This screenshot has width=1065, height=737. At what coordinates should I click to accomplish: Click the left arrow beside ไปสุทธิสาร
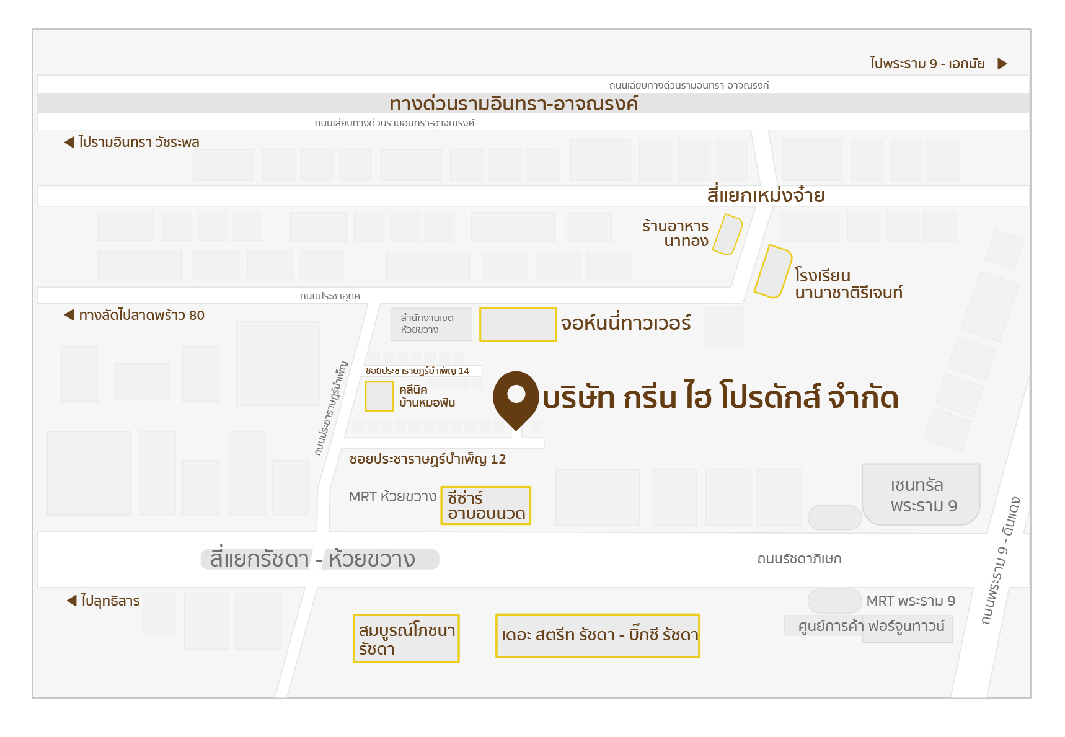[72, 600]
